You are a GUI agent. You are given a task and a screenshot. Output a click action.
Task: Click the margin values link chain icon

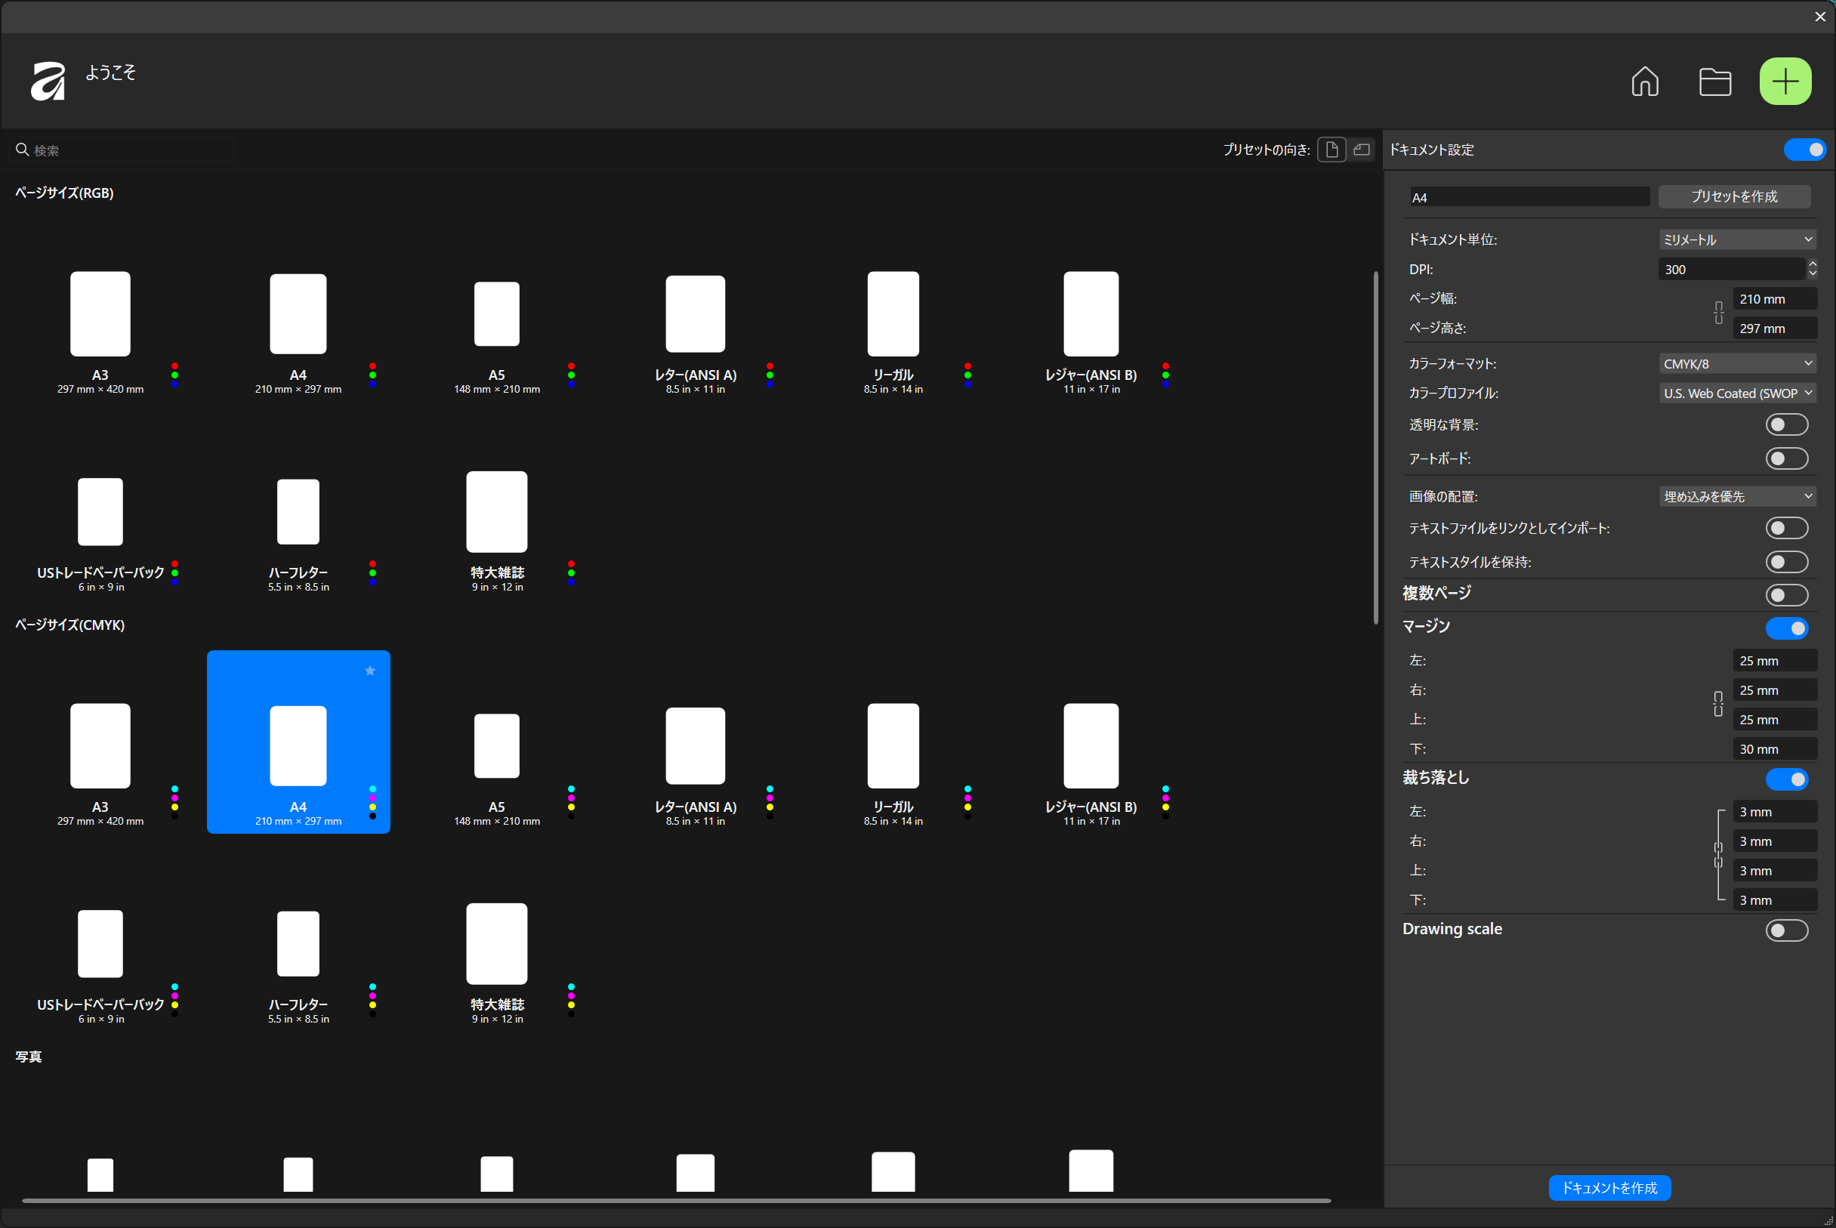[1717, 704]
